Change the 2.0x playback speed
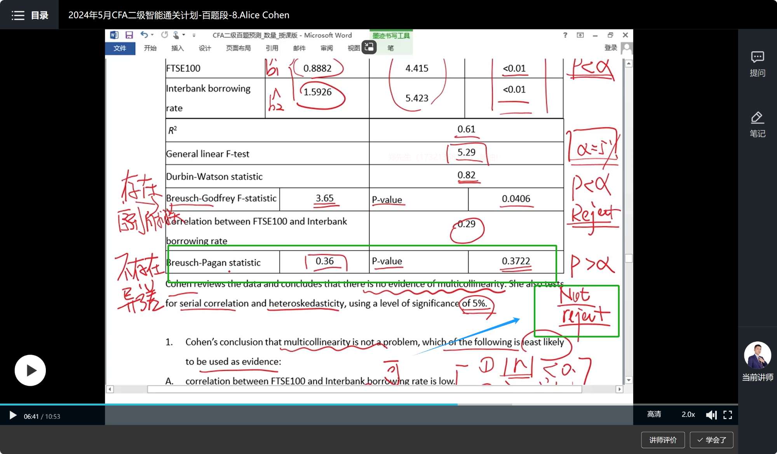This screenshot has height=454, width=777. point(688,414)
